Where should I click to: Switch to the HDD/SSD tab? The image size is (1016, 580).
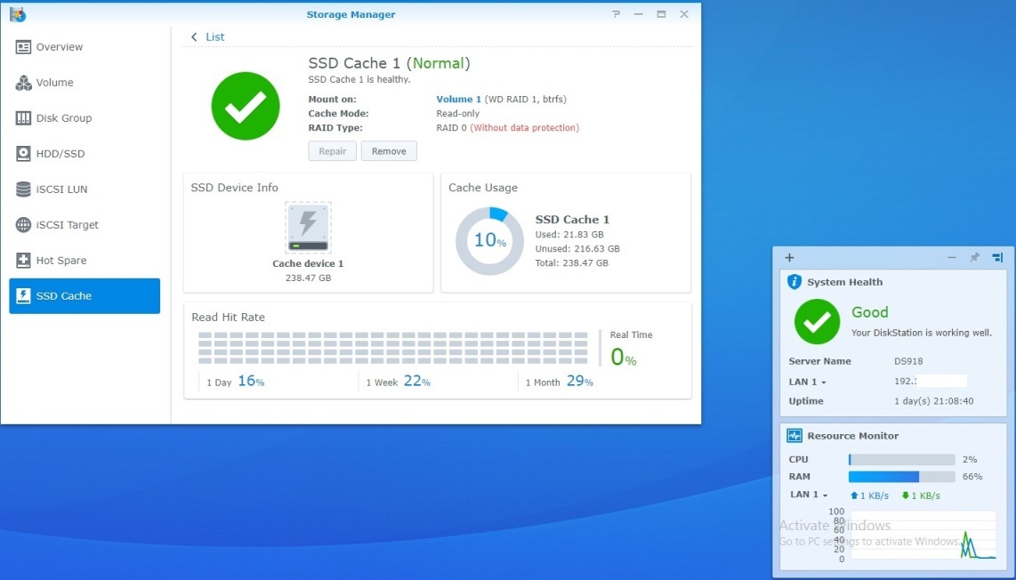pos(85,154)
